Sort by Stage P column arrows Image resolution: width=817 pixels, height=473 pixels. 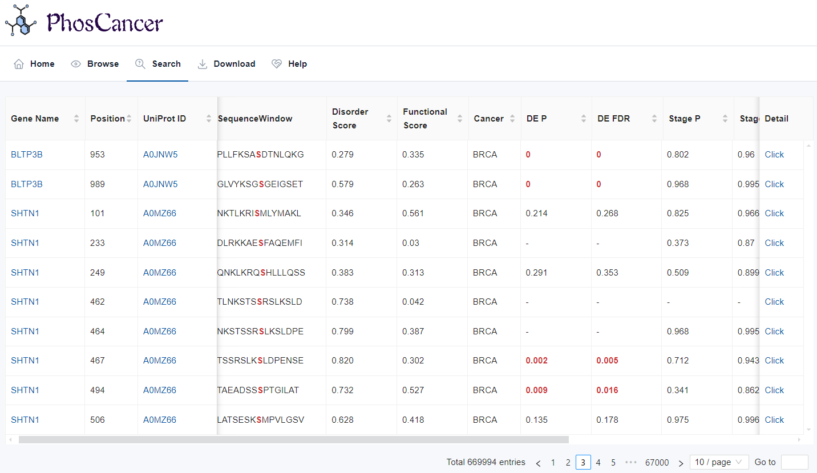coord(725,119)
